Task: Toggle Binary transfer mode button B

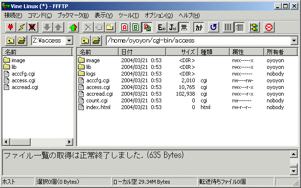Action: point(136,27)
